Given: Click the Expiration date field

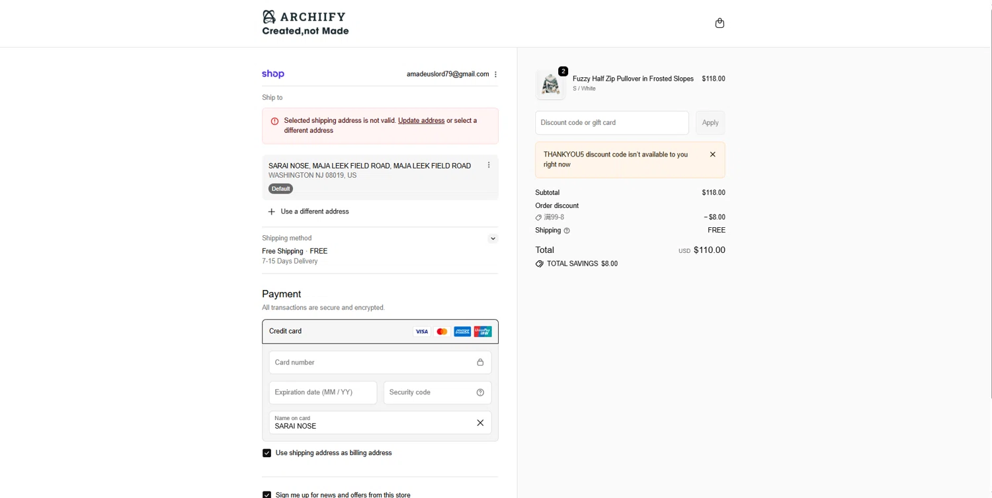Looking at the screenshot, I should click(323, 392).
